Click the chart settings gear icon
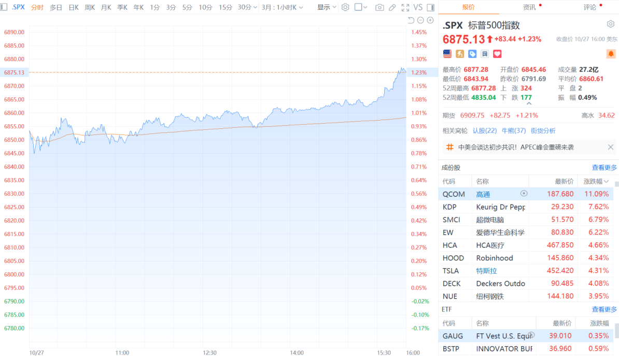The height and width of the screenshot is (356, 619). pos(345,7)
